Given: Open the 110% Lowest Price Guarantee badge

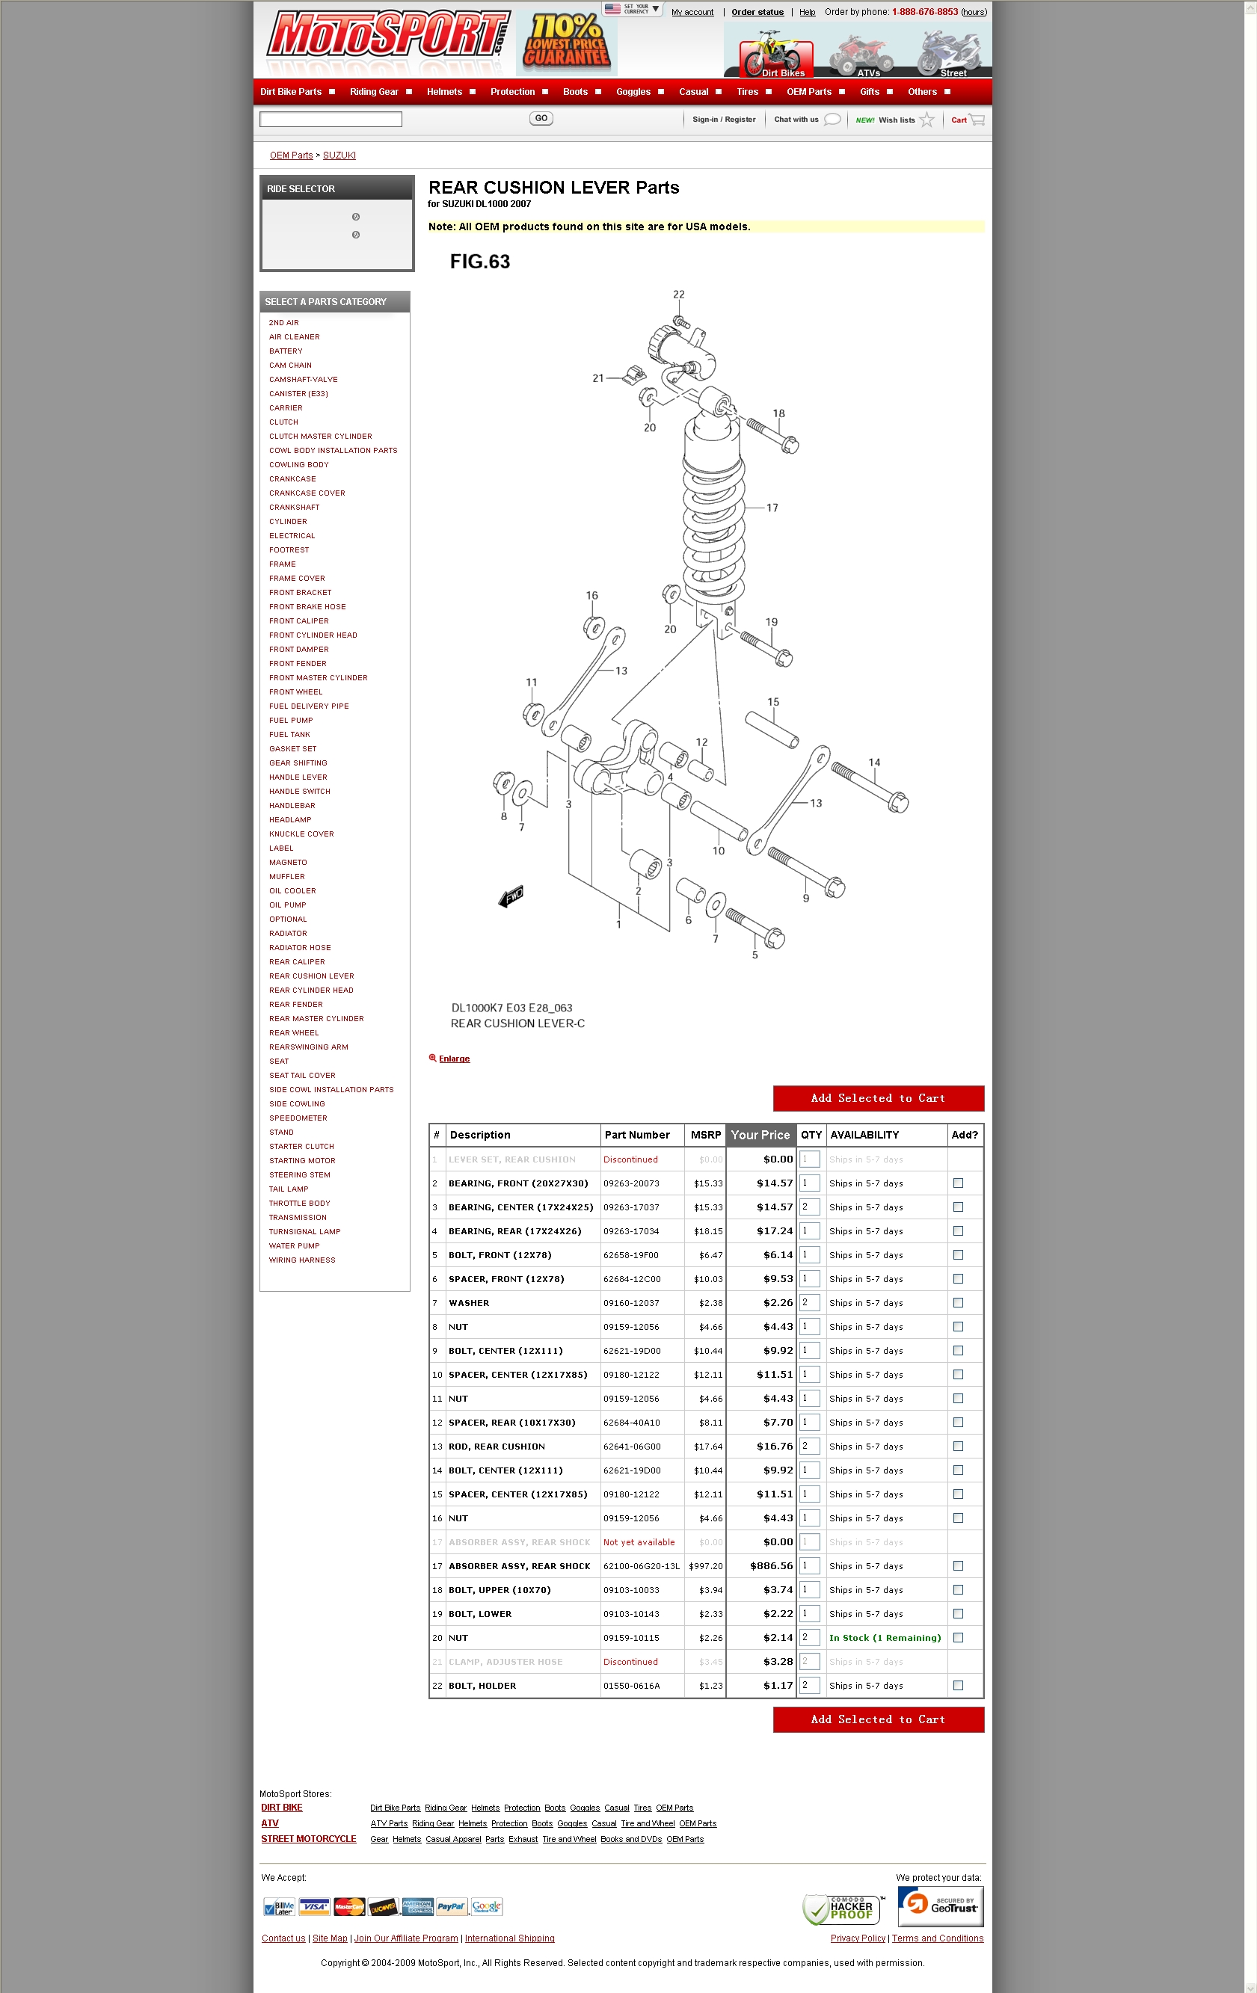Looking at the screenshot, I should click(568, 42).
